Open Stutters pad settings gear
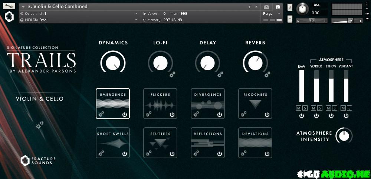Image resolution: width=371 pixels, height=179 pixels. pos(149,153)
